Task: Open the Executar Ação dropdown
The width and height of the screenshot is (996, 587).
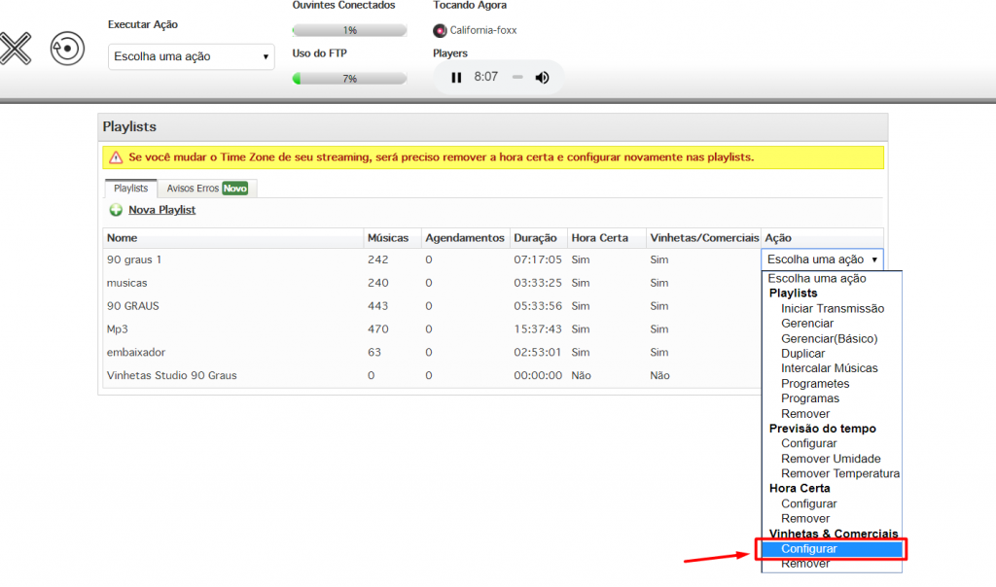Action: point(191,57)
